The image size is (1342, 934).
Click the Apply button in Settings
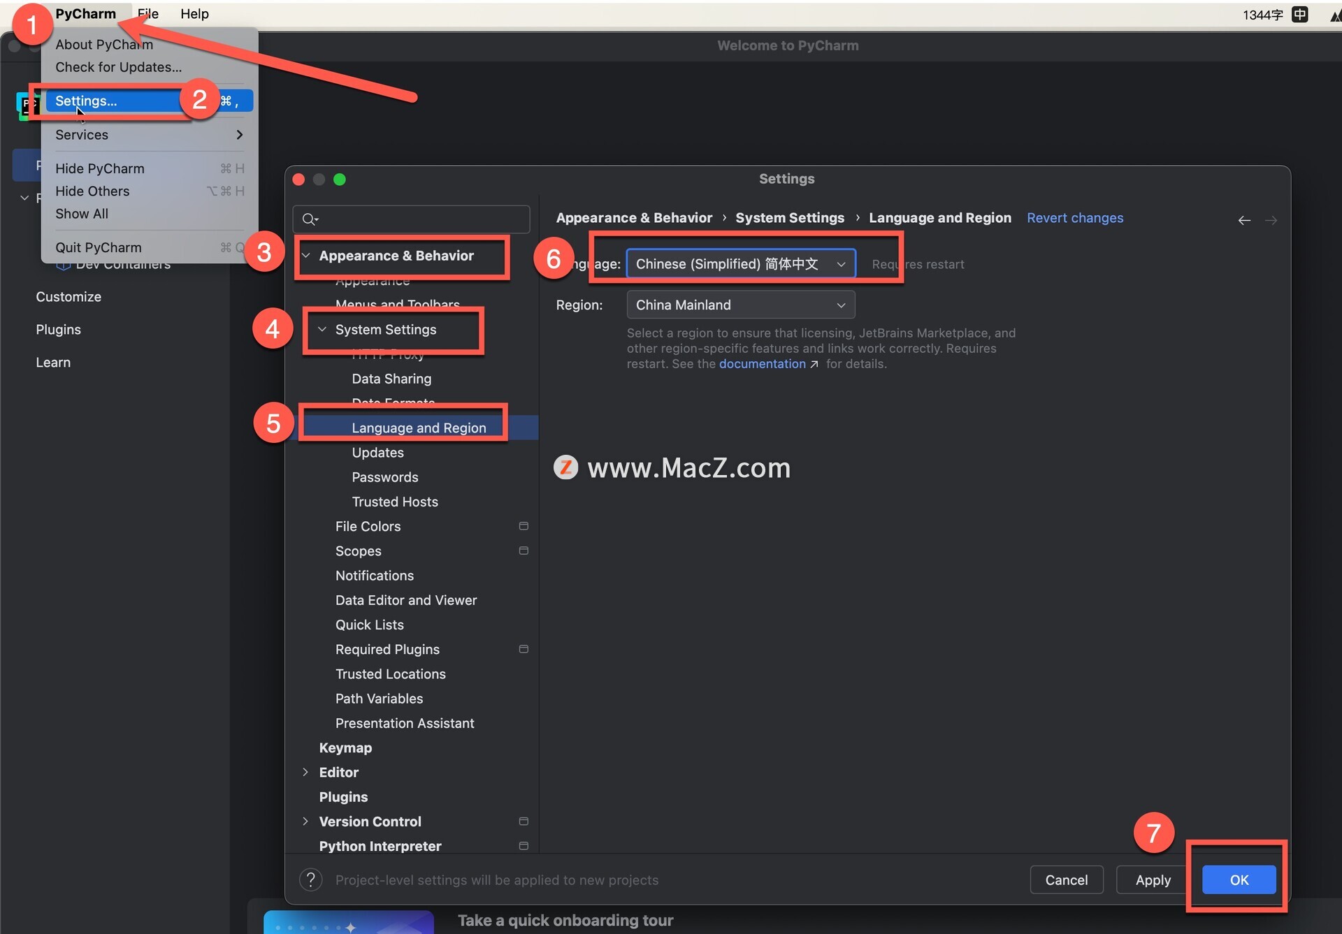[1153, 880]
